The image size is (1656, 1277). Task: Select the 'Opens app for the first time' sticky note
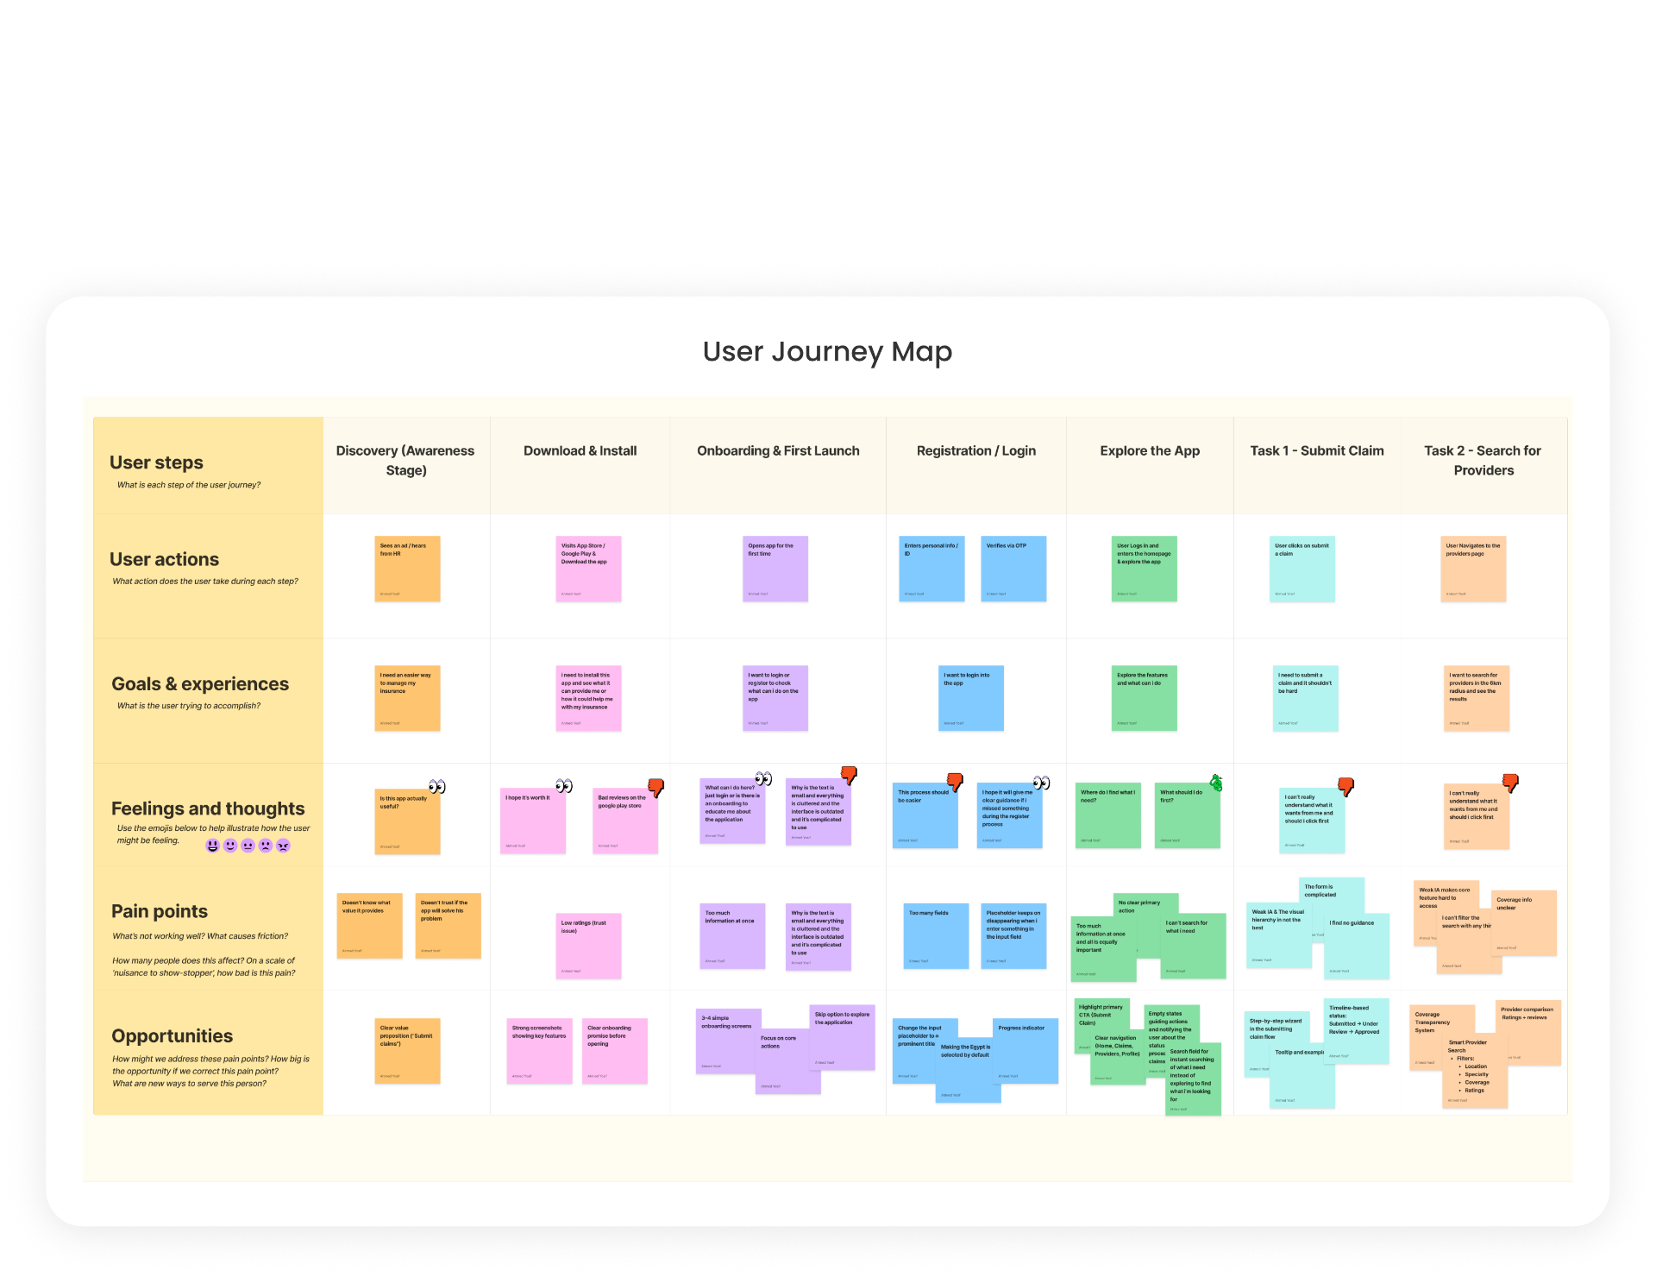[775, 569]
